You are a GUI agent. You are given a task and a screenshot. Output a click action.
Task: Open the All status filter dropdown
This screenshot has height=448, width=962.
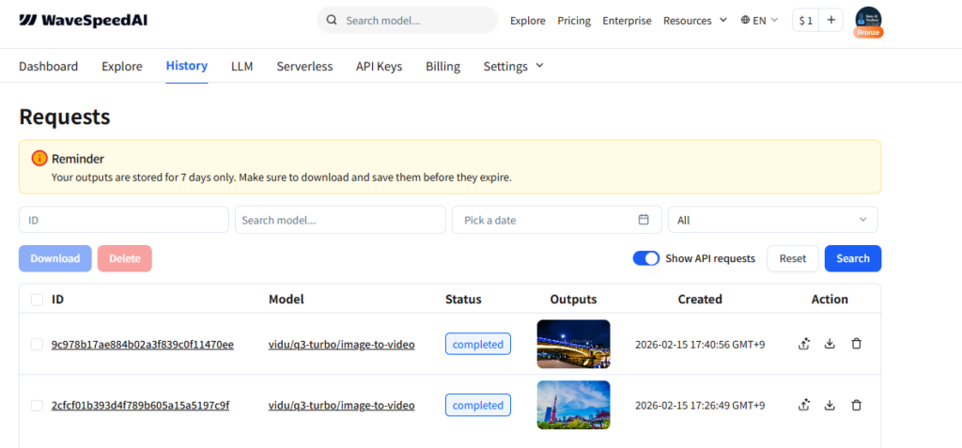click(772, 220)
